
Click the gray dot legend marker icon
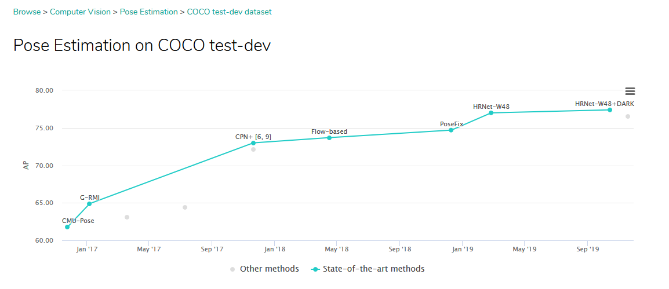click(232, 269)
